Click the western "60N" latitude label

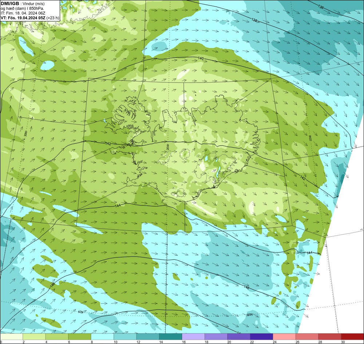pyautogui.click(x=80, y=312)
